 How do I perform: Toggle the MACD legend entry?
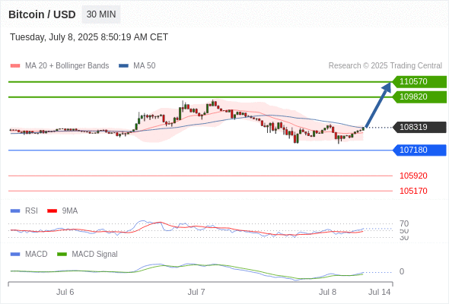(29, 254)
